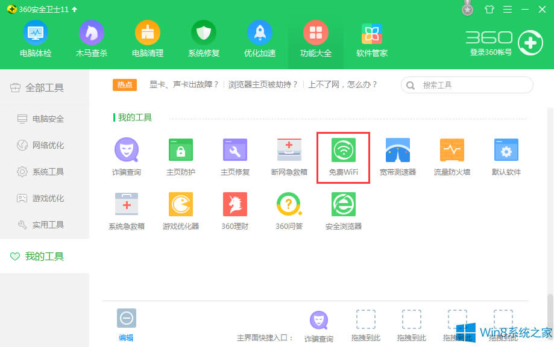The width and height of the screenshot is (554, 347).
Task: Launch 游戏优化器 tool
Action: [x=180, y=211]
